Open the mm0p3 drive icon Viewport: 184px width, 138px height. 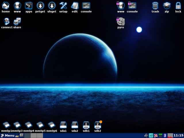coord(17,125)
